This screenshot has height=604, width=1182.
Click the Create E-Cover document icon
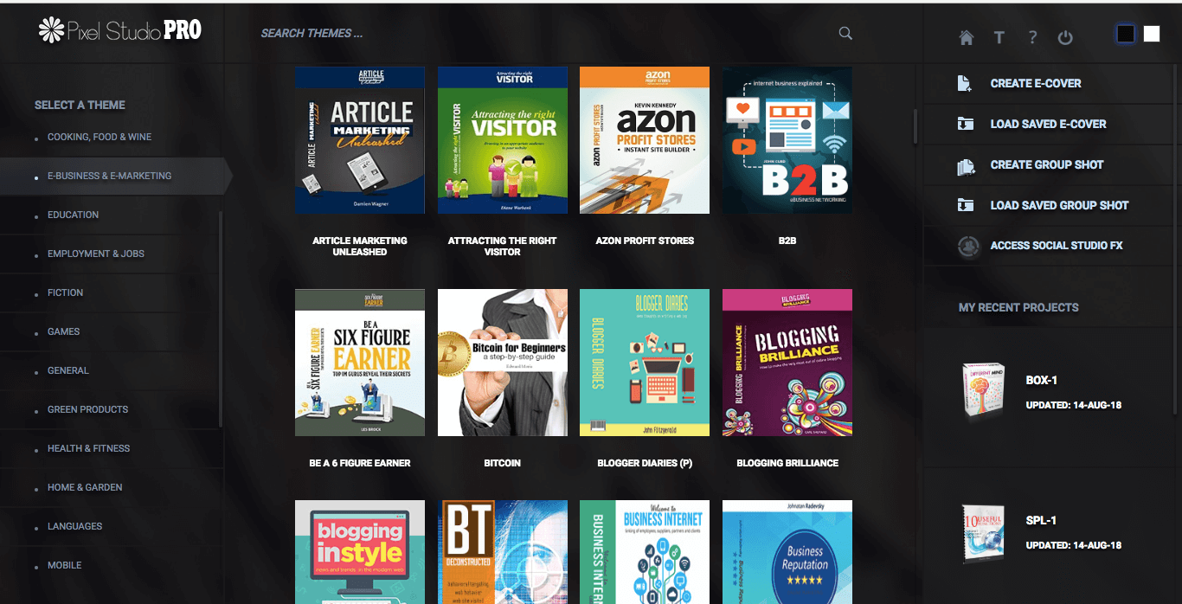pyautogui.click(x=966, y=83)
